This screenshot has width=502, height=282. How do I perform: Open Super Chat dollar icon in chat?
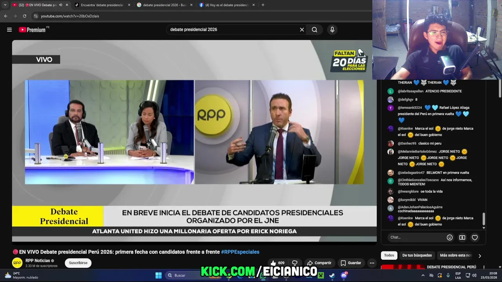462,237
